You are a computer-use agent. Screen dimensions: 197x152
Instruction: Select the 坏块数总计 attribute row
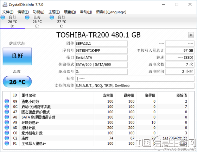(x=96, y=122)
